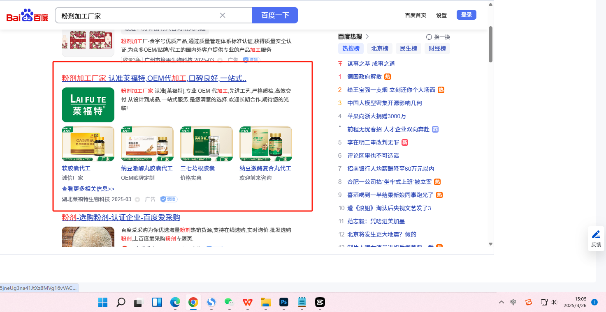Open the 反馈 feedback widget
This screenshot has height=312, width=606.
coord(596,239)
